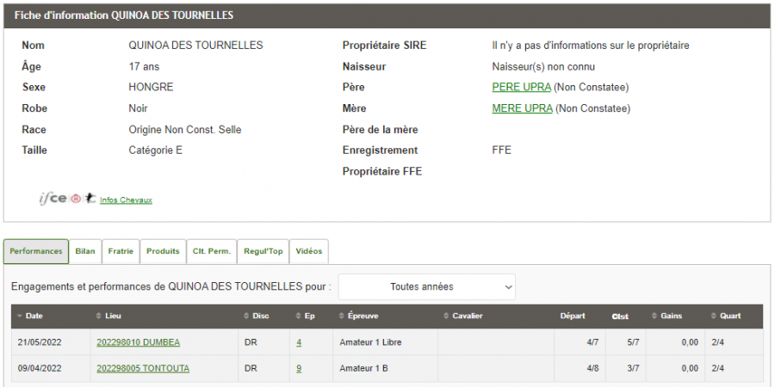Switch to the Bilan tab

[85, 251]
